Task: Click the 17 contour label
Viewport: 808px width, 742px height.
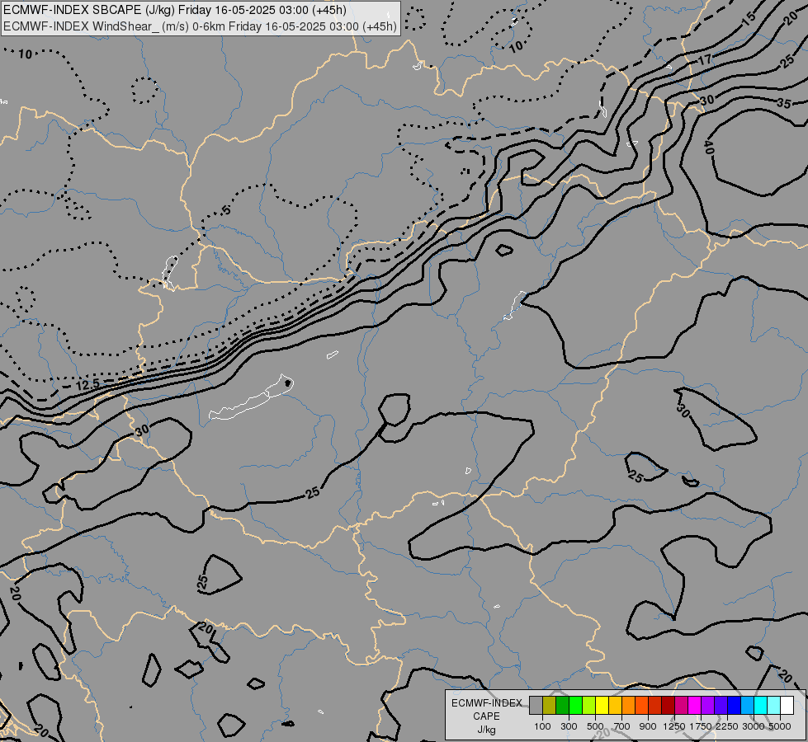Action: tap(705, 59)
